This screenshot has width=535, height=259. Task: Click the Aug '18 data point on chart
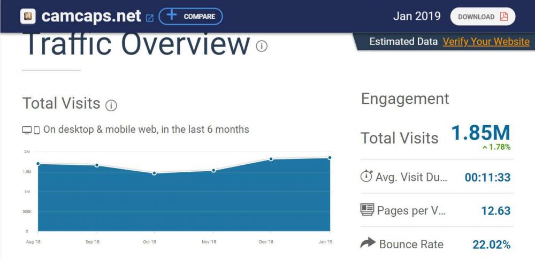(x=38, y=164)
